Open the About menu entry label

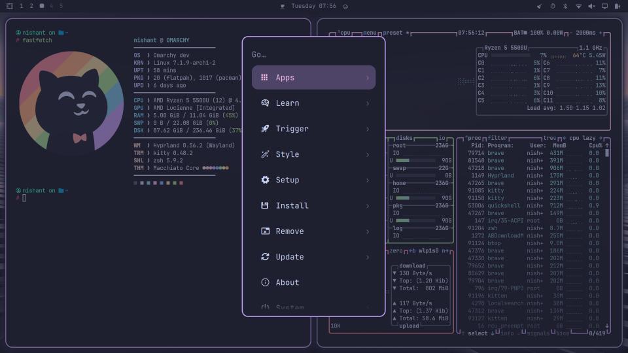pos(288,282)
